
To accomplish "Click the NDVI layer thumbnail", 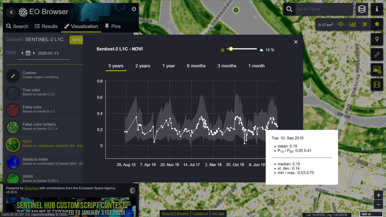I will coord(13,145).
